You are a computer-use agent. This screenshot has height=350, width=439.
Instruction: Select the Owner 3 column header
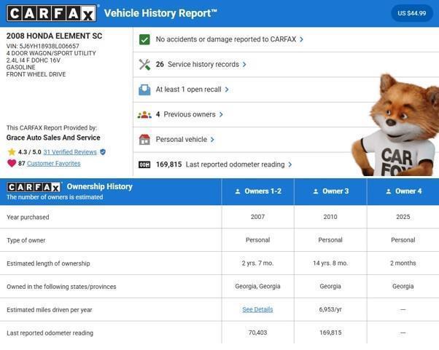[330, 191]
